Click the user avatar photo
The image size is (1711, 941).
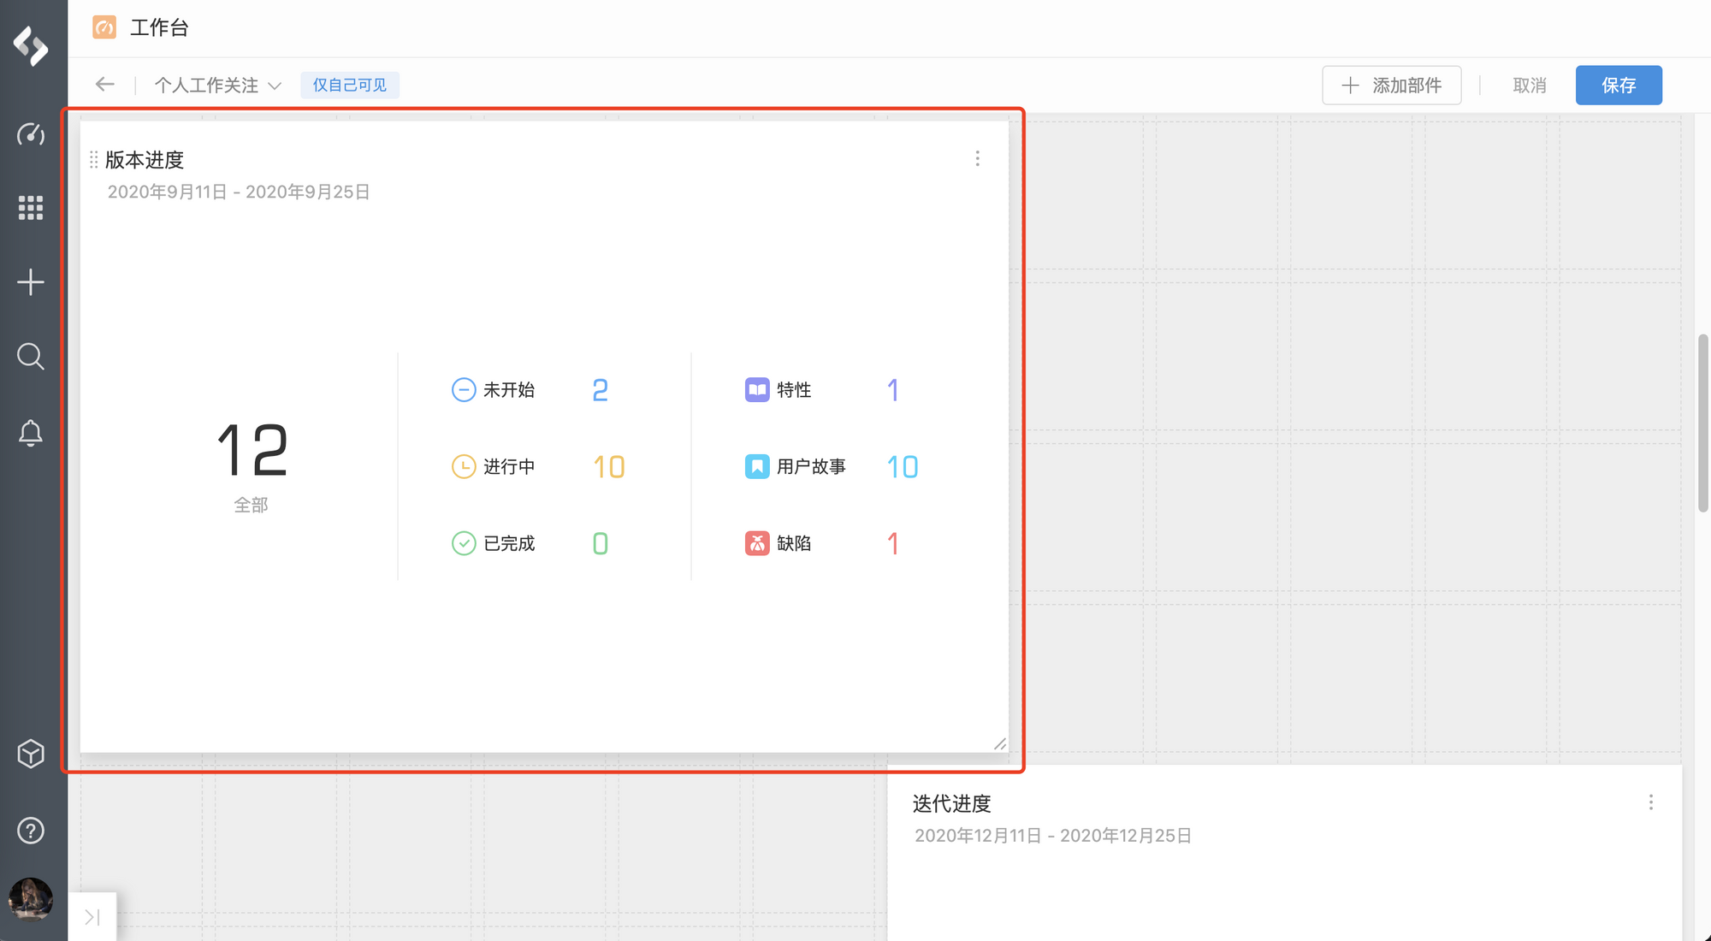click(x=31, y=899)
